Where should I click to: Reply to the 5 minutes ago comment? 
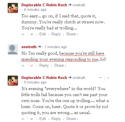56,119
